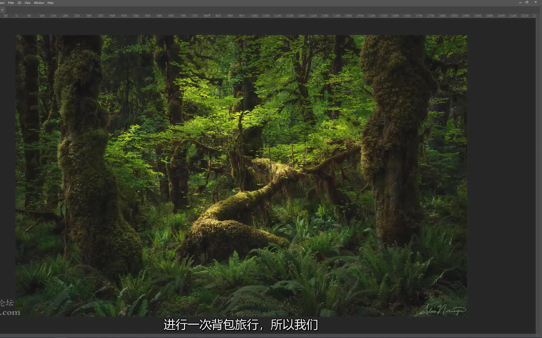The height and width of the screenshot is (338, 542).
Task: Minimize the Photoshop window
Action: [520, 3]
